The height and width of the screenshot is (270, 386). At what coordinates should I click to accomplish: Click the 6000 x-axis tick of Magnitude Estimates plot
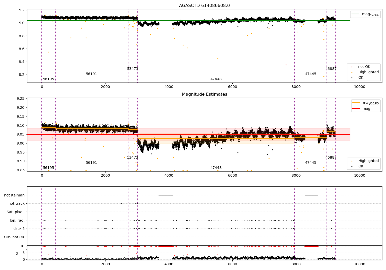232,176
